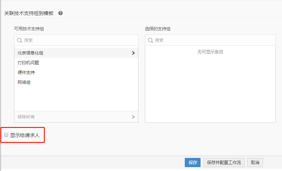Screen dimensions: 282x171
Task: Click the help icon beside 关联技术支持组到模板
Action: [x=60, y=13]
